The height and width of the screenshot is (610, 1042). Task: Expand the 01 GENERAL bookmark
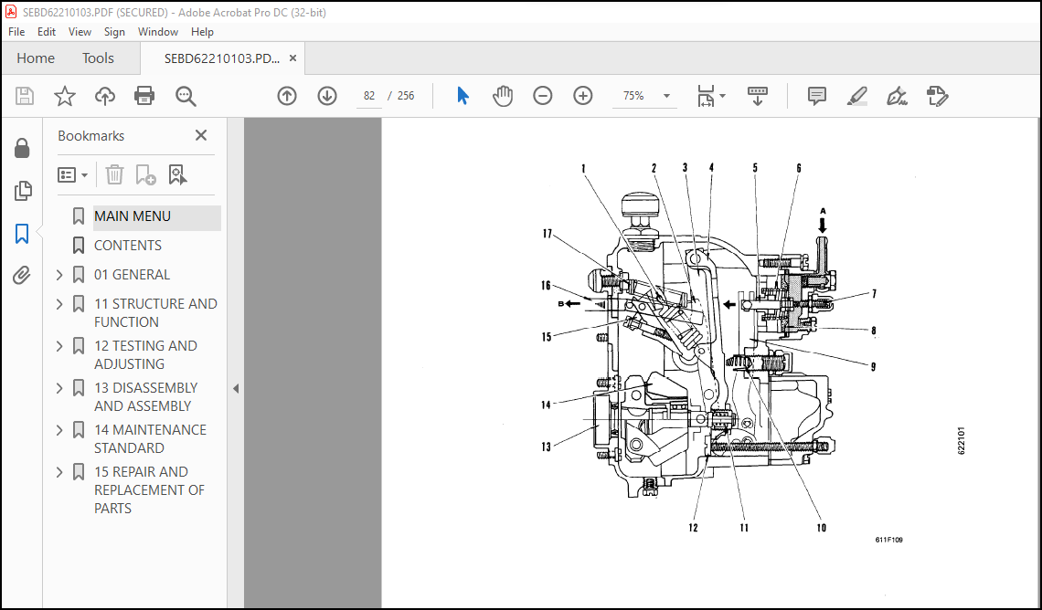pos(59,275)
